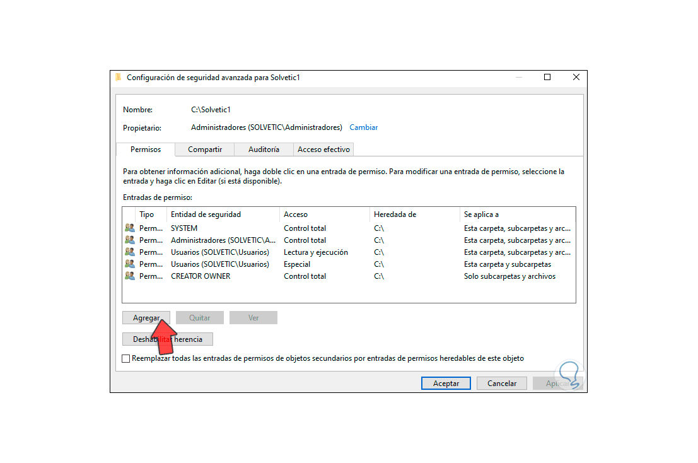This screenshot has width=698, height=463.
Task: Click group icon on Usuarios Lectura y ejecución row
Action: click(x=129, y=252)
